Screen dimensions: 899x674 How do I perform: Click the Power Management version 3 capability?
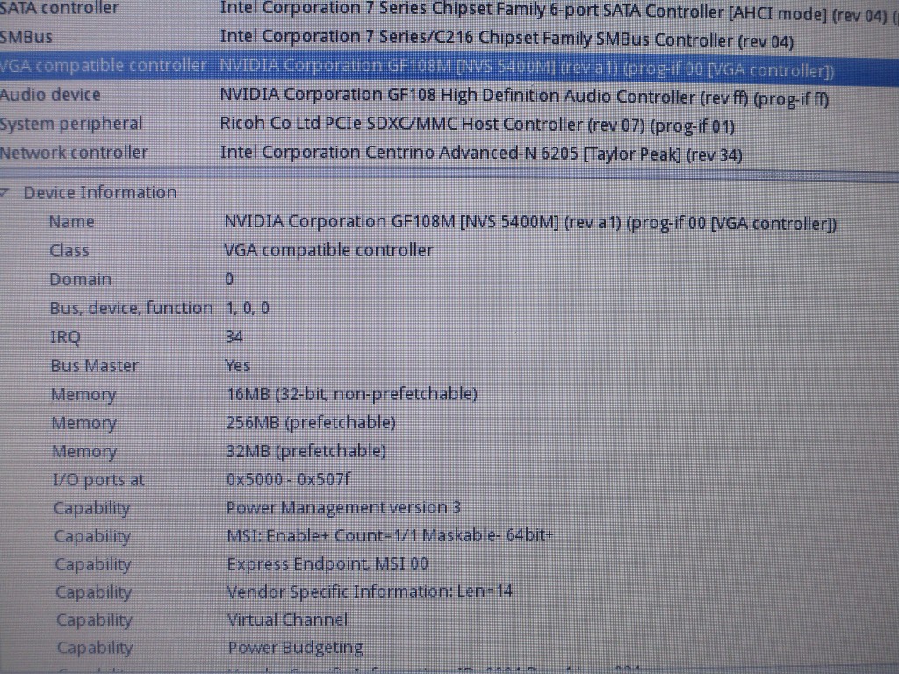(x=343, y=507)
